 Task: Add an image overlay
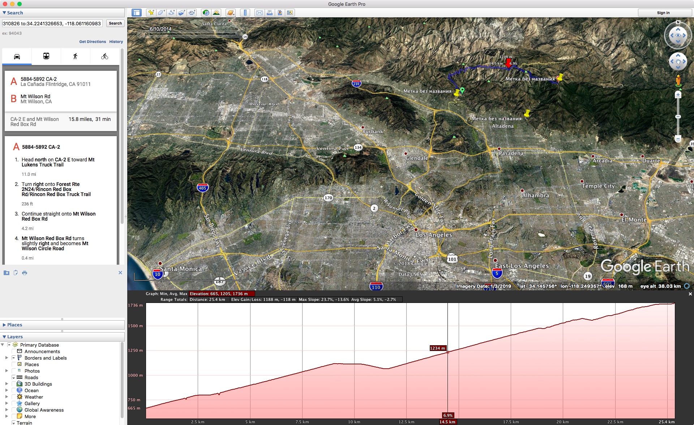pos(182,13)
